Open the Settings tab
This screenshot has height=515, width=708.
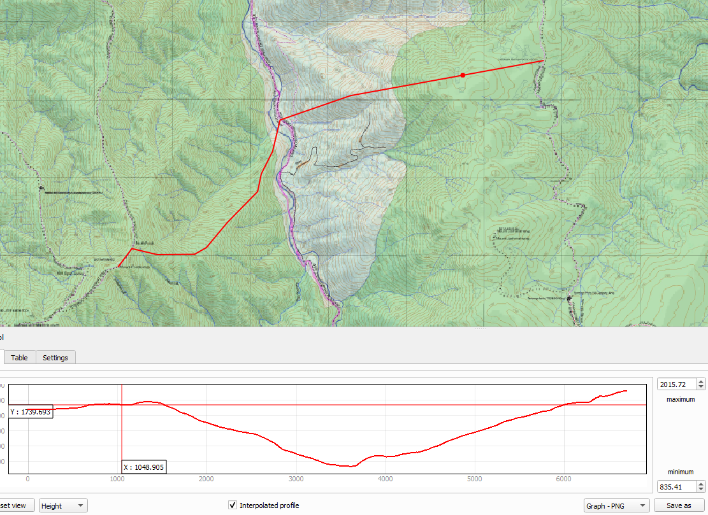coord(55,357)
